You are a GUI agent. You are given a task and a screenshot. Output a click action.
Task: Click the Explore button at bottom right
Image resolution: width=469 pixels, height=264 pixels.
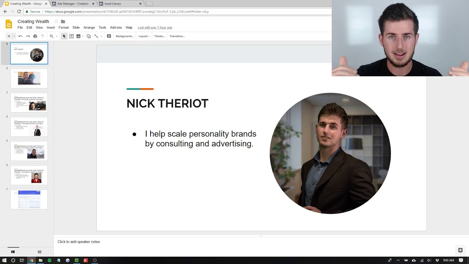[460, 250]
